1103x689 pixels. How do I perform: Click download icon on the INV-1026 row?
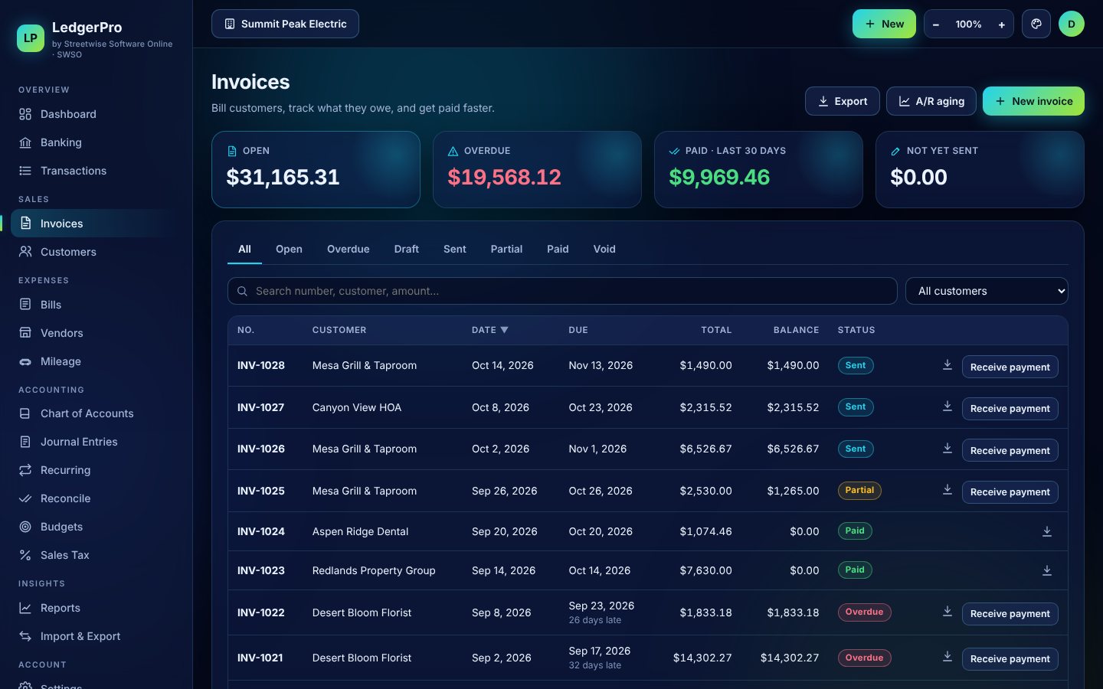click(x=948, y=449)
